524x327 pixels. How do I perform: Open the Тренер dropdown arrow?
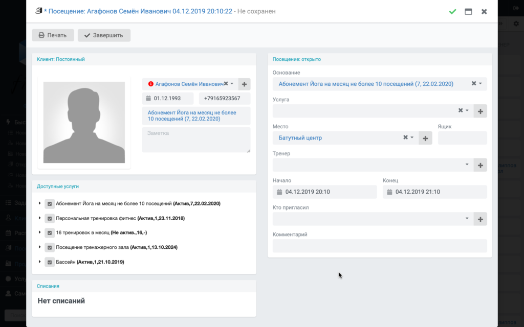(x=467, y=165)
